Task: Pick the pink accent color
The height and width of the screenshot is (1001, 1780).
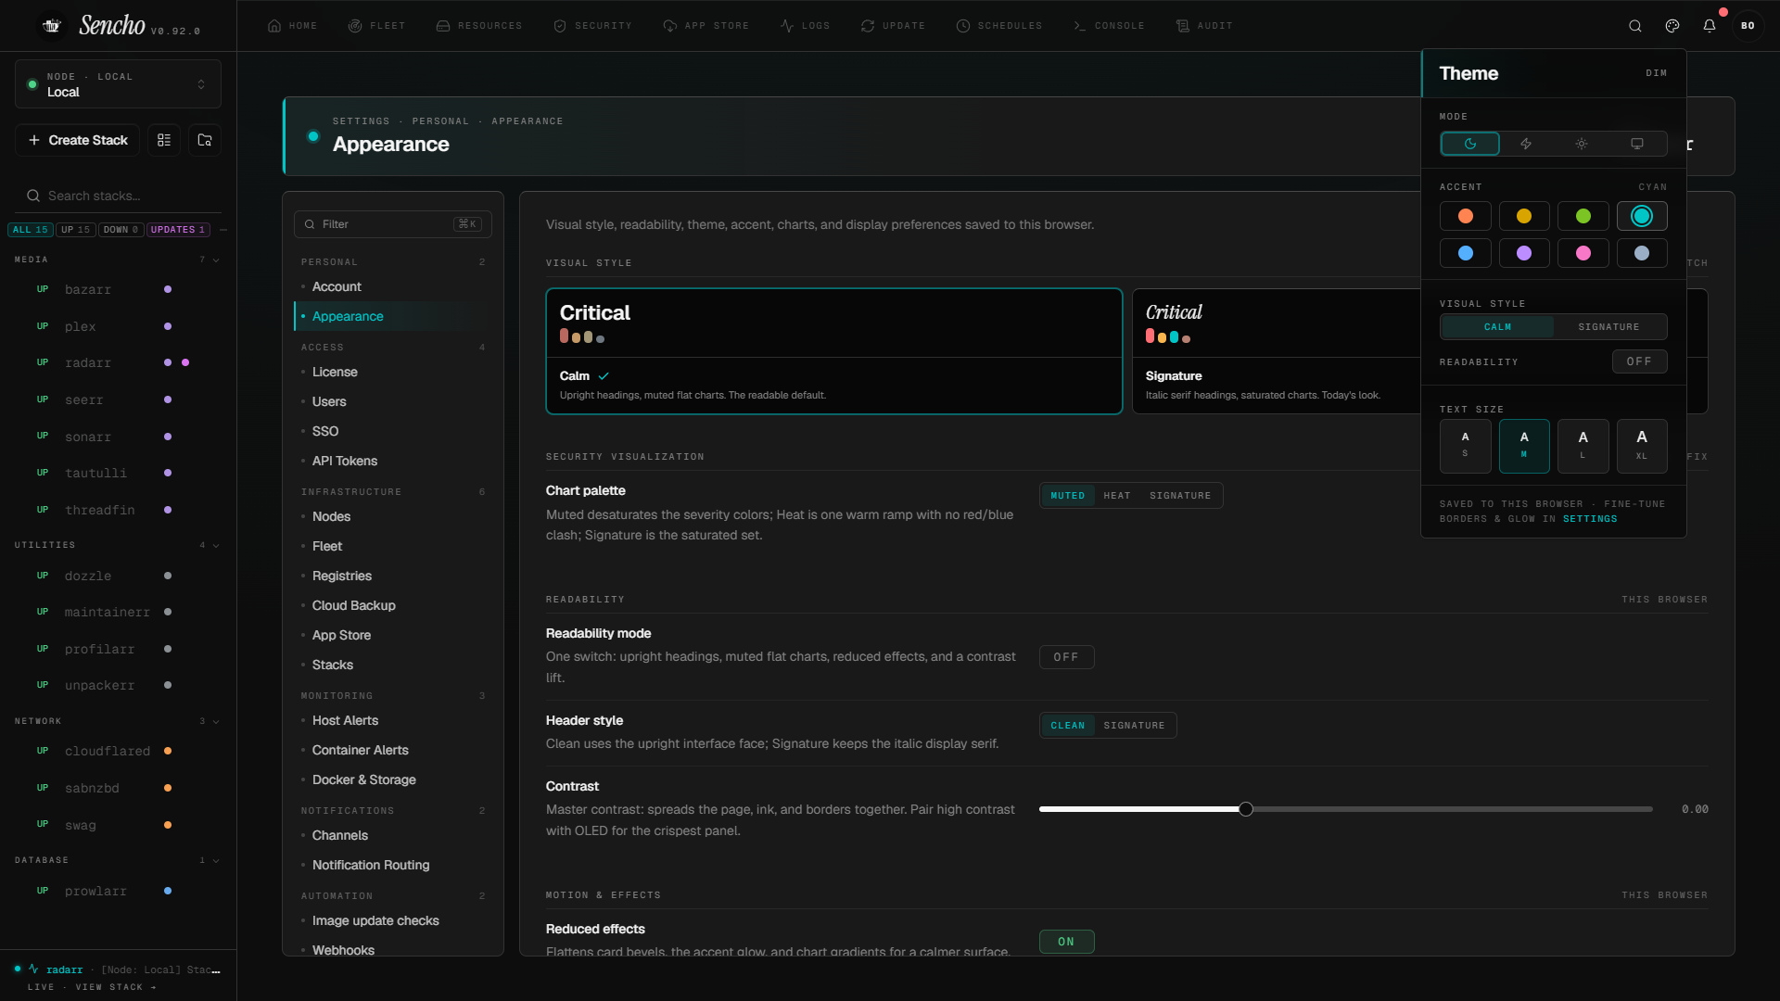Action: pos(1583,253)
